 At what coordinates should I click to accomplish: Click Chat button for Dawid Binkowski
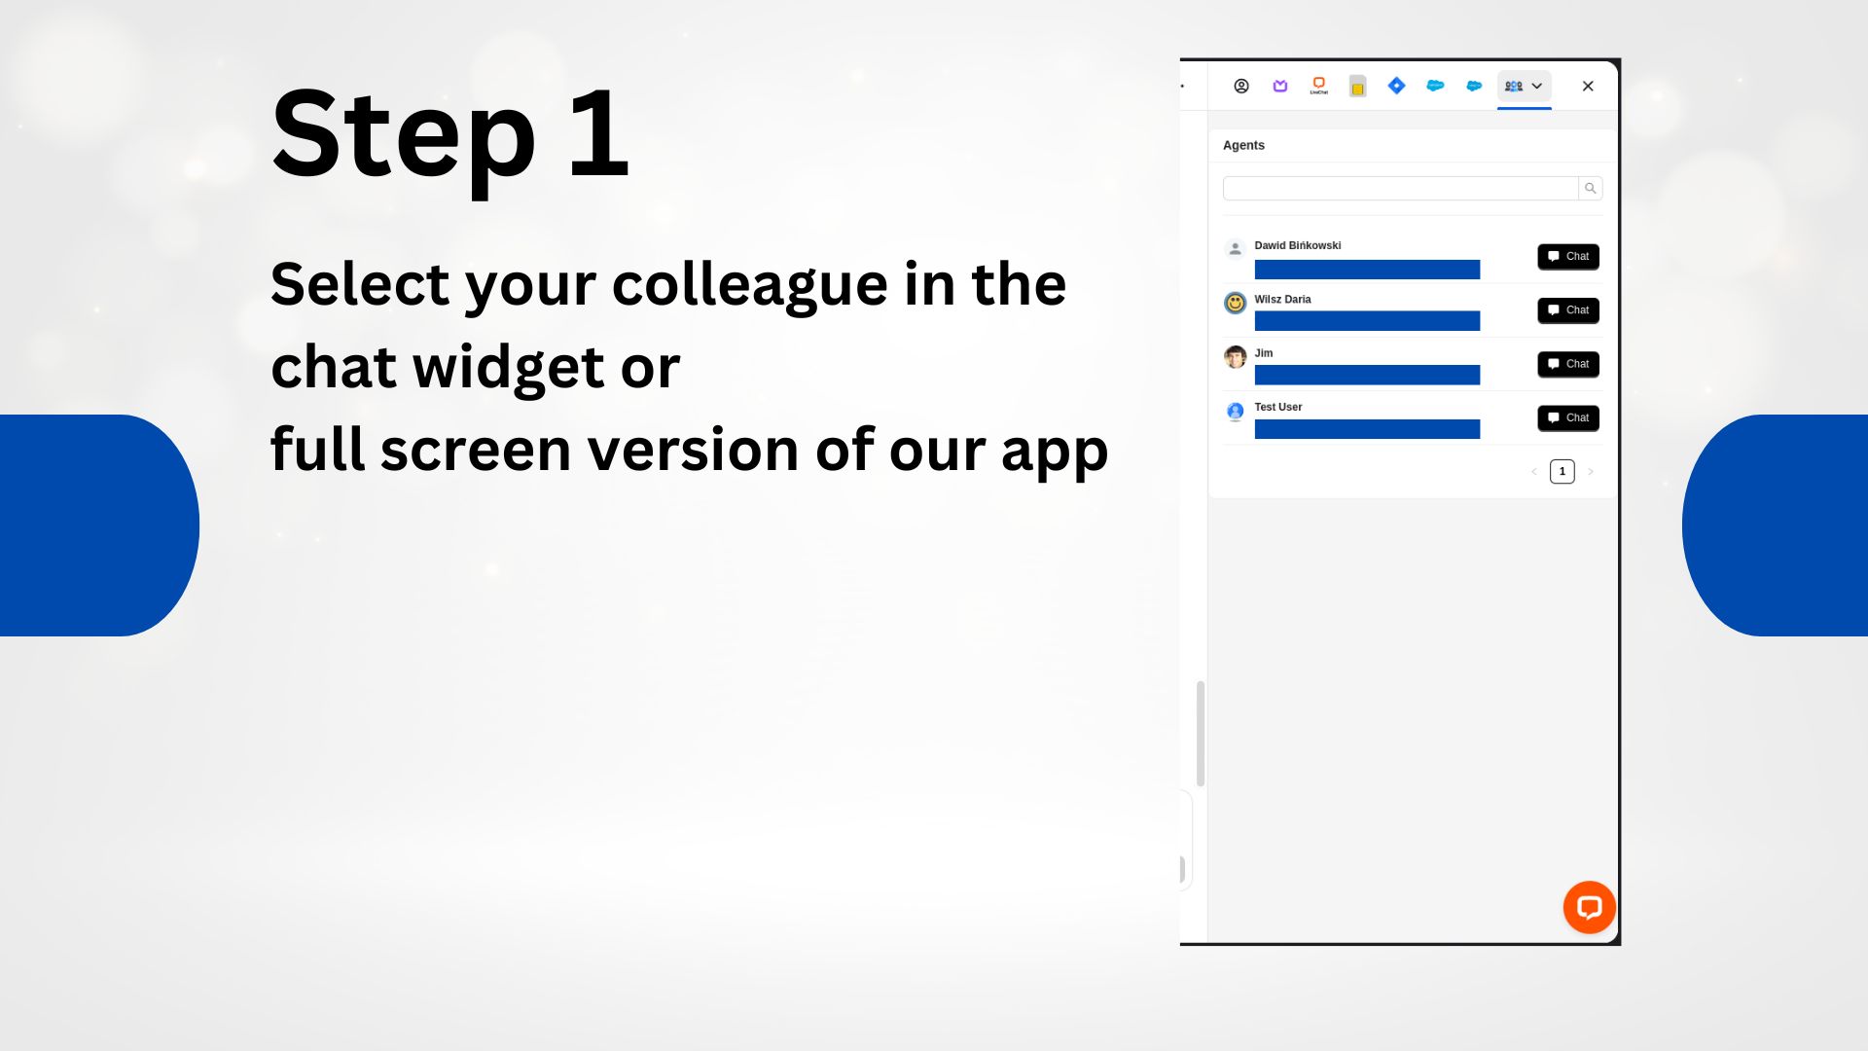[1567, 257]
